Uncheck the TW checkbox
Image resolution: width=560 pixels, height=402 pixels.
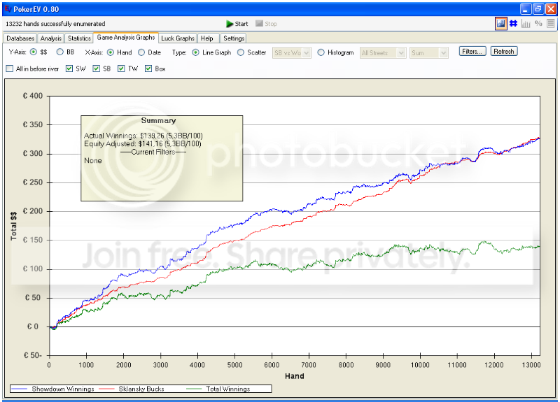coord(121,69)
